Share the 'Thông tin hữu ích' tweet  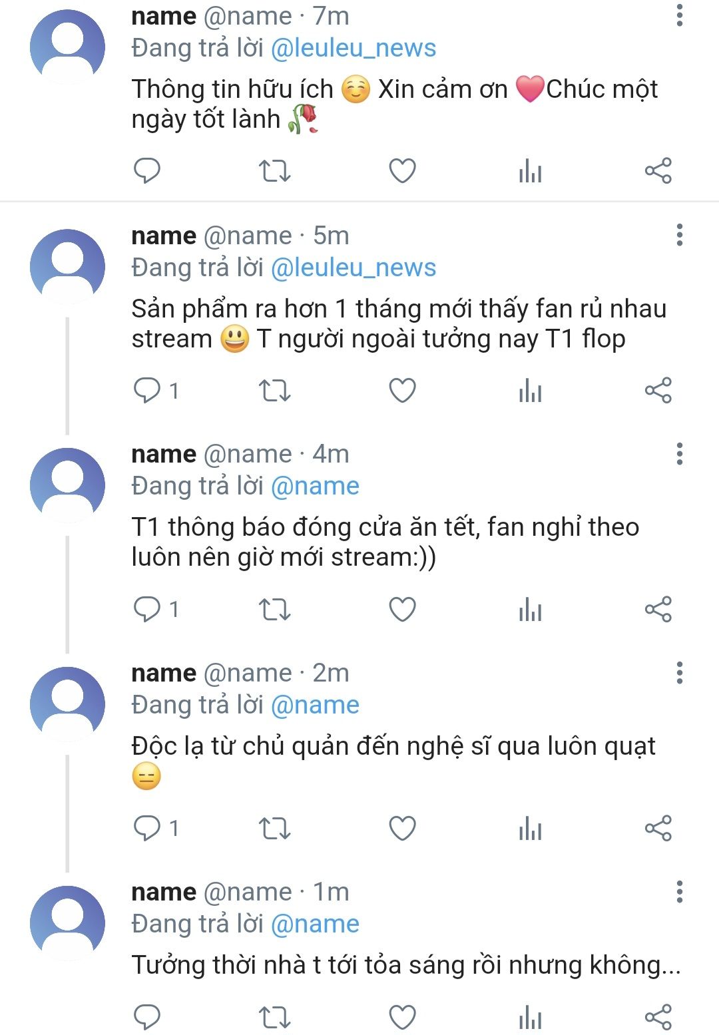pos(658,171)
